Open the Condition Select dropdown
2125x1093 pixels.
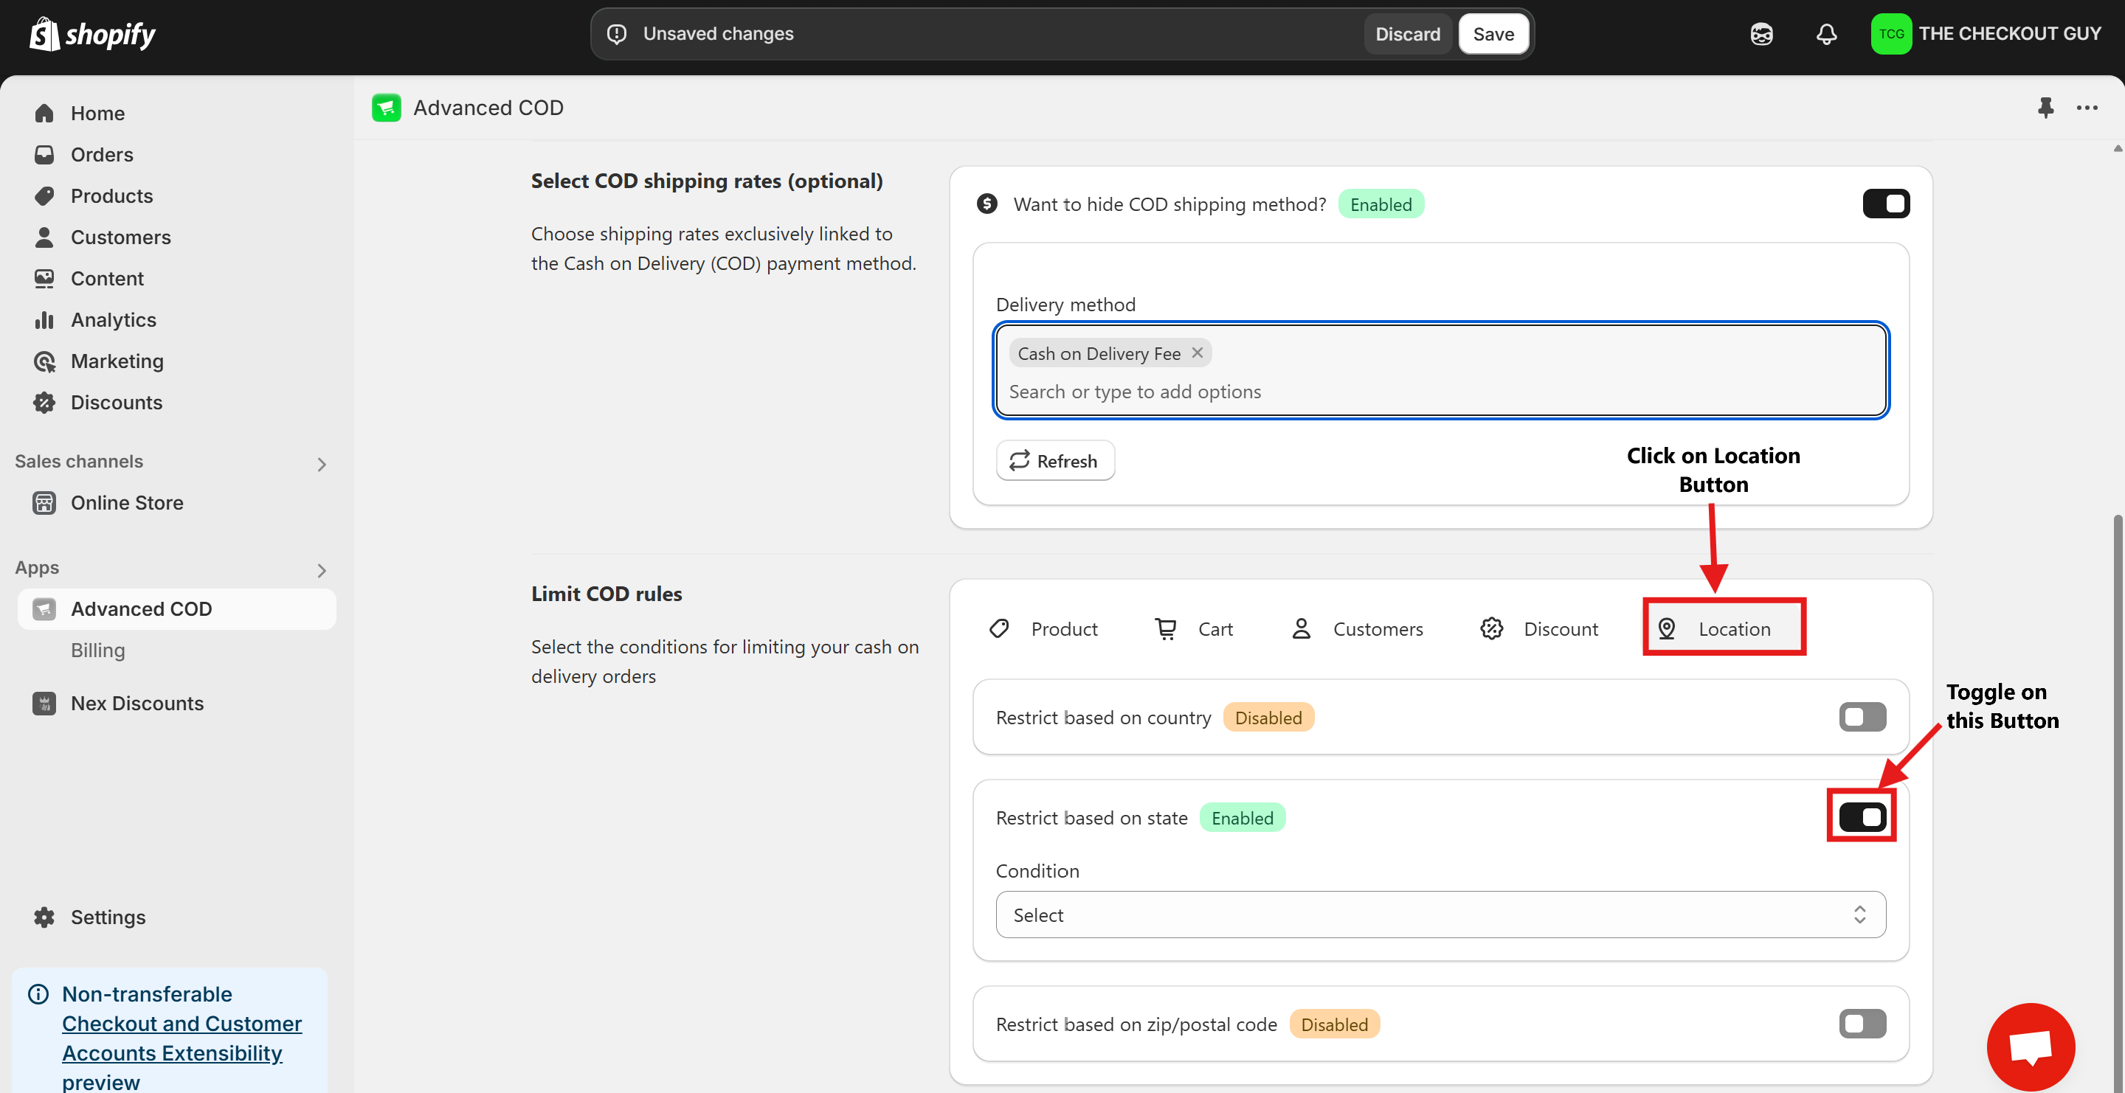[x=1440, y=914]
